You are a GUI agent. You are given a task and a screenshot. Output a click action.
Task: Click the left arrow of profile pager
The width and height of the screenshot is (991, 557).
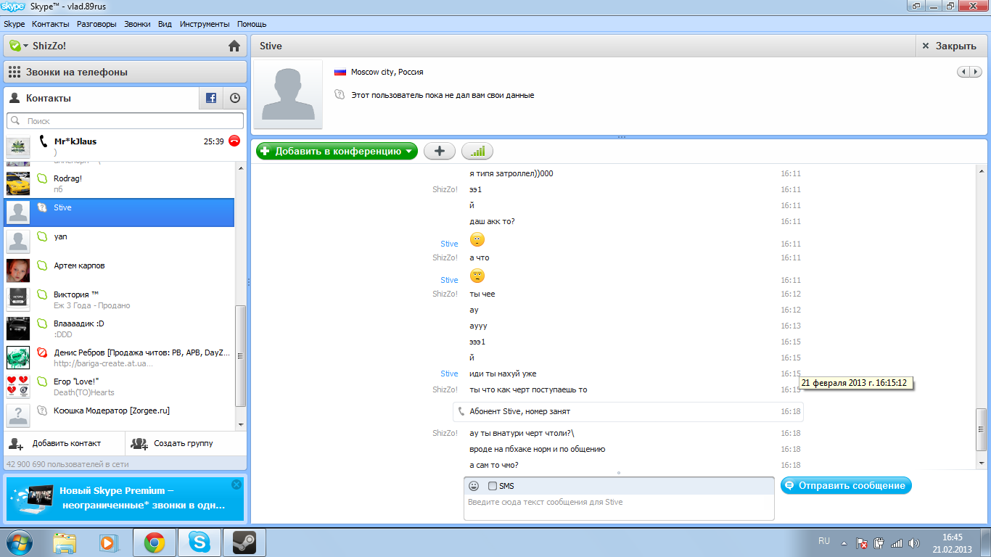pos(964,72)
